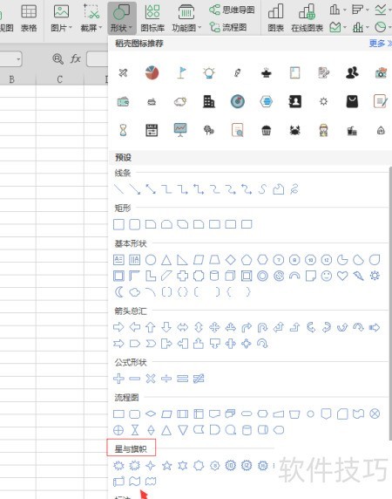
Task: Open the 形状 shapes dropdown
Action: pyautogui.click(x=122, y=18)
